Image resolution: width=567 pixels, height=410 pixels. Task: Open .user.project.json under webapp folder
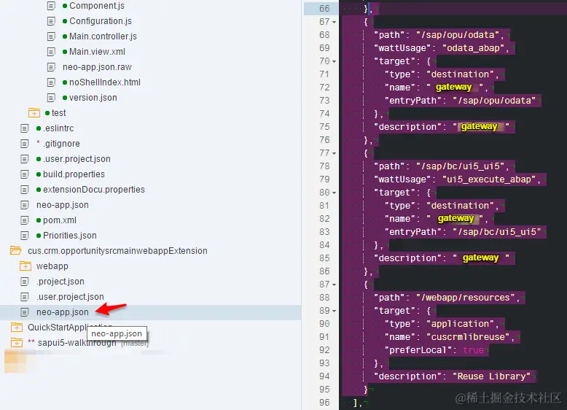tap(70, 297)
